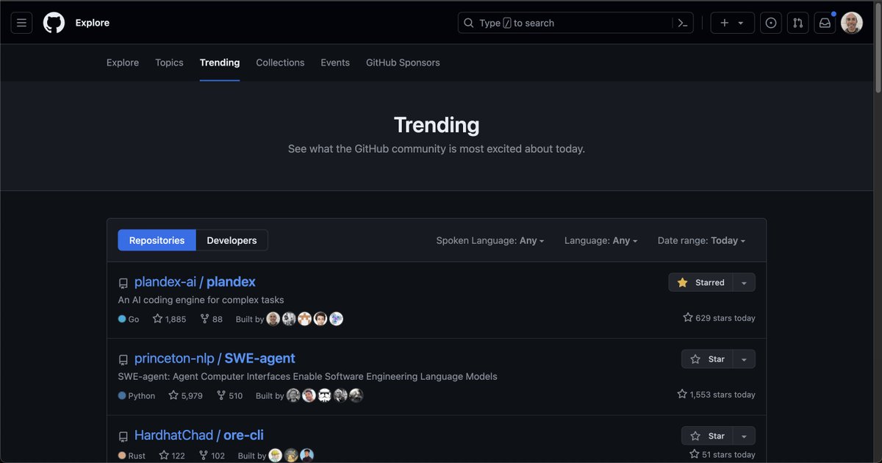Open the Date range: Today dropdown
Screen dimensions: 882x463
[702, 240]
